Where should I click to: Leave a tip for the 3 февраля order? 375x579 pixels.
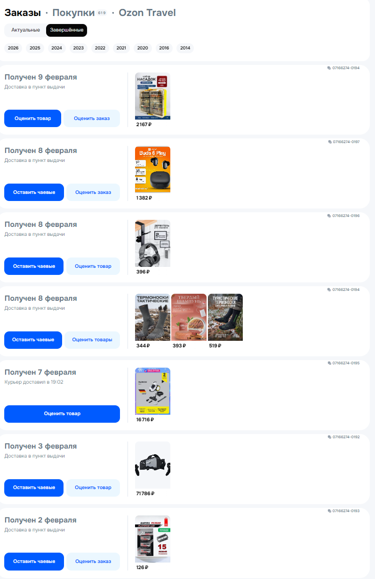point(34,488)
